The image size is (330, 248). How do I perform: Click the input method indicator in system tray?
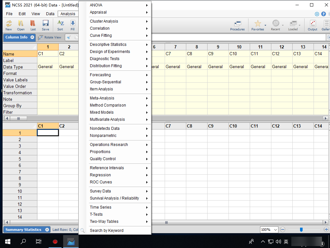pyautogui.click(x=286, y=242)
